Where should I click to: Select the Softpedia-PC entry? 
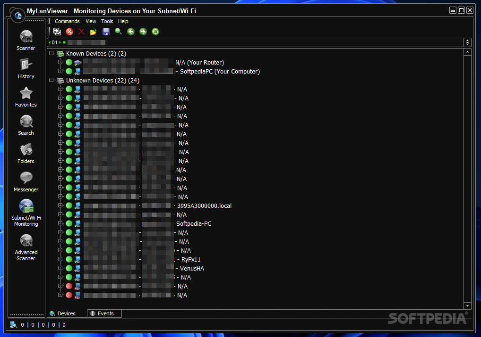tap(194, 224)
